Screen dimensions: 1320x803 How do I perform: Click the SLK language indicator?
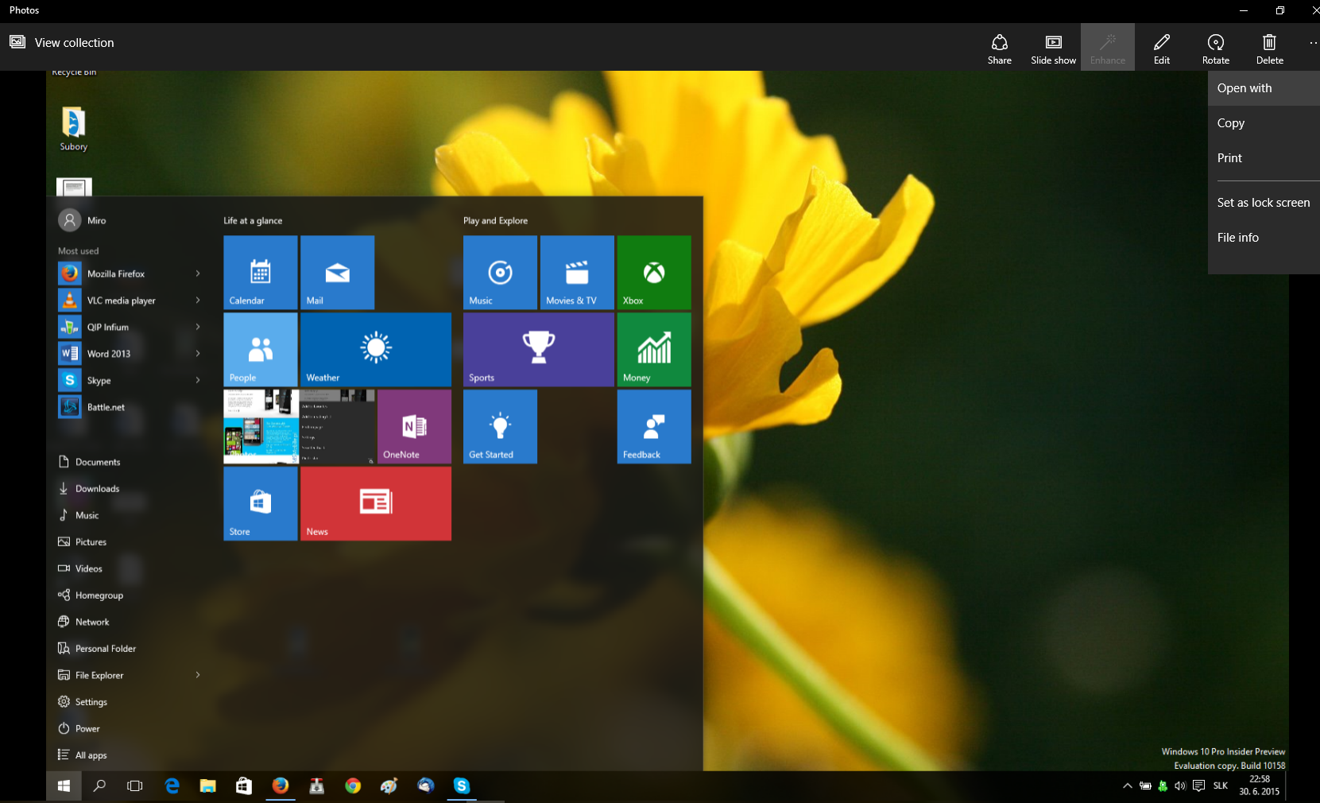[1221, 786]
